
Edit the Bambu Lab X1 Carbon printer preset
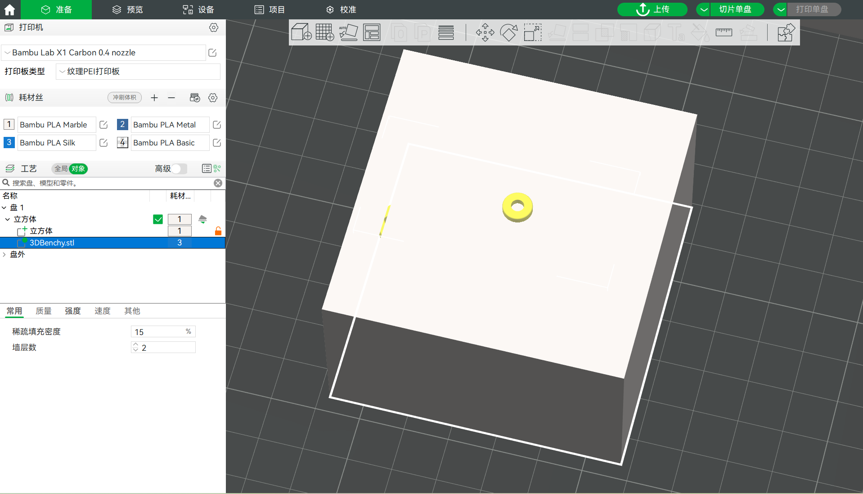point(212,53)
